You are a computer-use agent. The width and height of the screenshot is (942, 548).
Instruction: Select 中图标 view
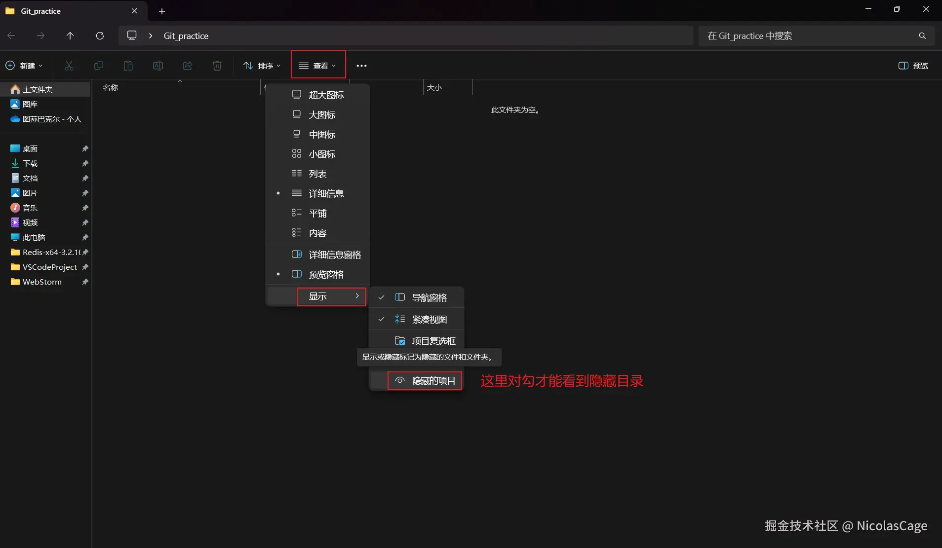tap(318, 134)
